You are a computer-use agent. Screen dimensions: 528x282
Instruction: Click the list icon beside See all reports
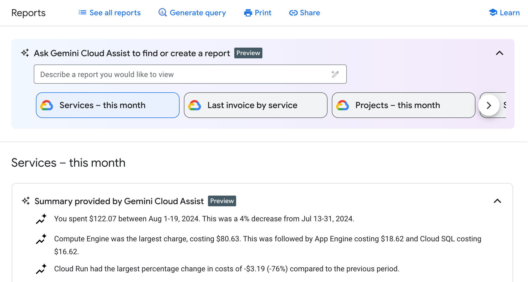coord(82,13)
